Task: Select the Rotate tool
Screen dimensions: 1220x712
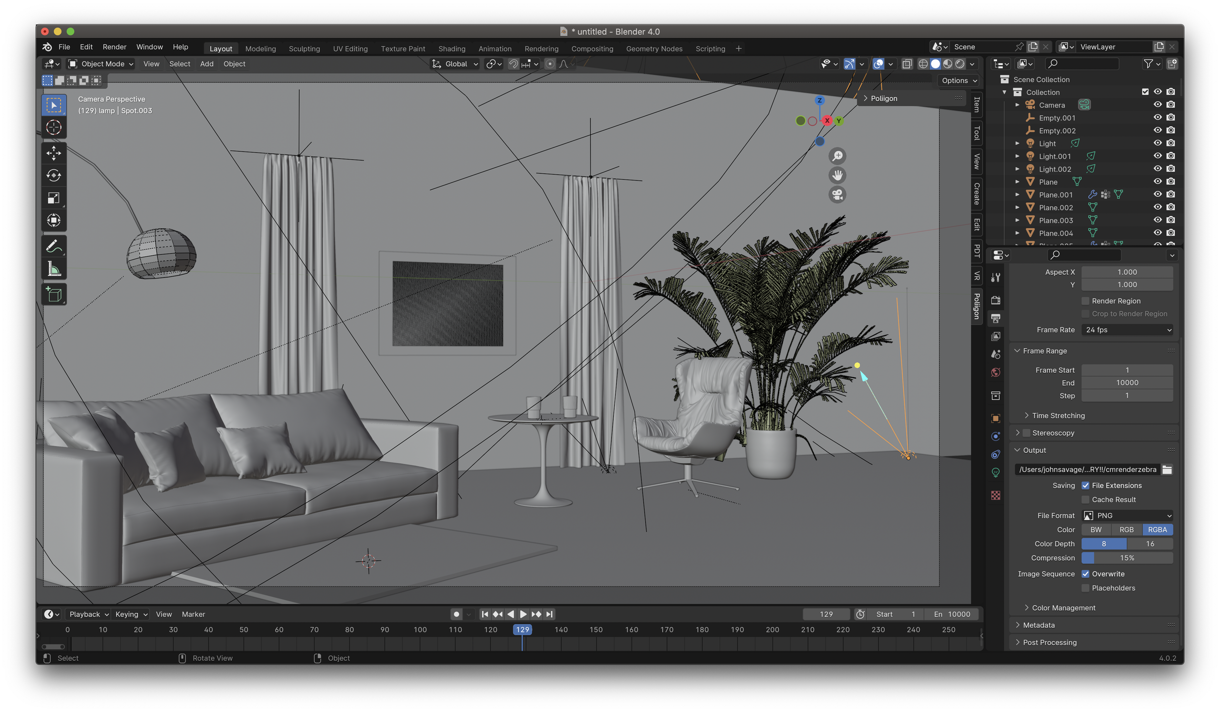Action: (54, 175)
